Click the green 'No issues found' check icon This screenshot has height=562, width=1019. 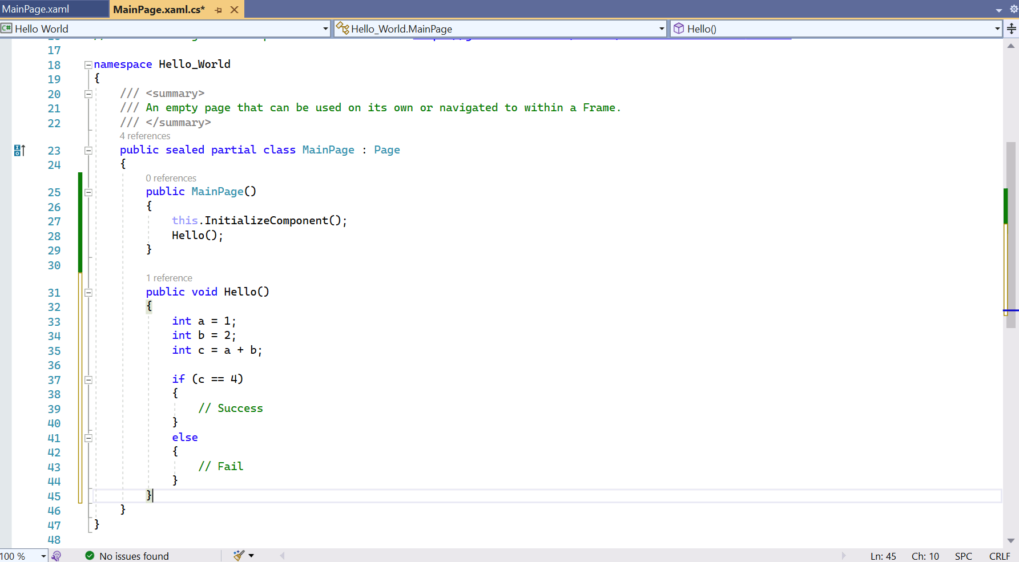point(89,555)
